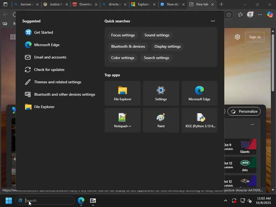This screenshot has height=207, width=276.
Task: Open Edge Settings and more menu
Action: (260, 15)
